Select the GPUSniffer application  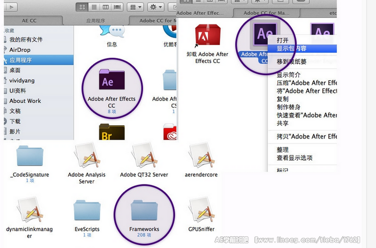(x=202, y=210)
